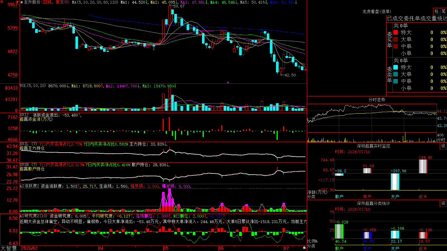Select the 成交量统计 tab
This screenshot has height=251, width=447.
coord(434,18)
